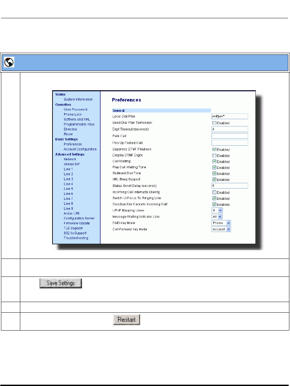Open Action URI page
The height and width of the screenshot is (386, 290).
(x=71, y=213)
